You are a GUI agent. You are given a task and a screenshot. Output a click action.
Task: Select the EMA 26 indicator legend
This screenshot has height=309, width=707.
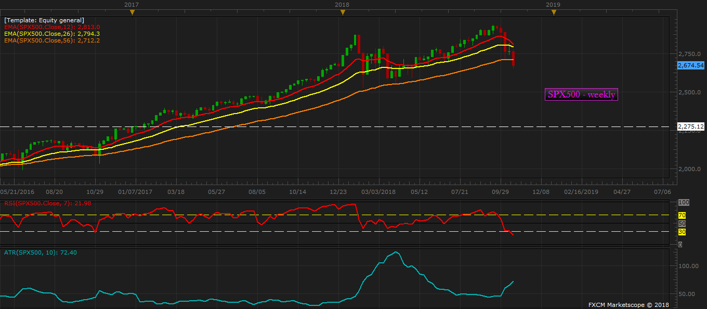pos(52,34)
